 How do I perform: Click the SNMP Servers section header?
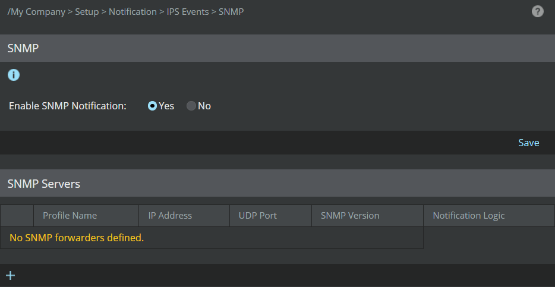(277, 184)
